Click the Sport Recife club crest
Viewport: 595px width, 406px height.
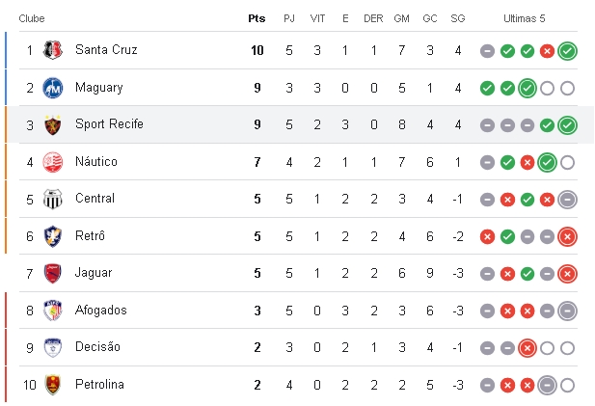(53, 124)
